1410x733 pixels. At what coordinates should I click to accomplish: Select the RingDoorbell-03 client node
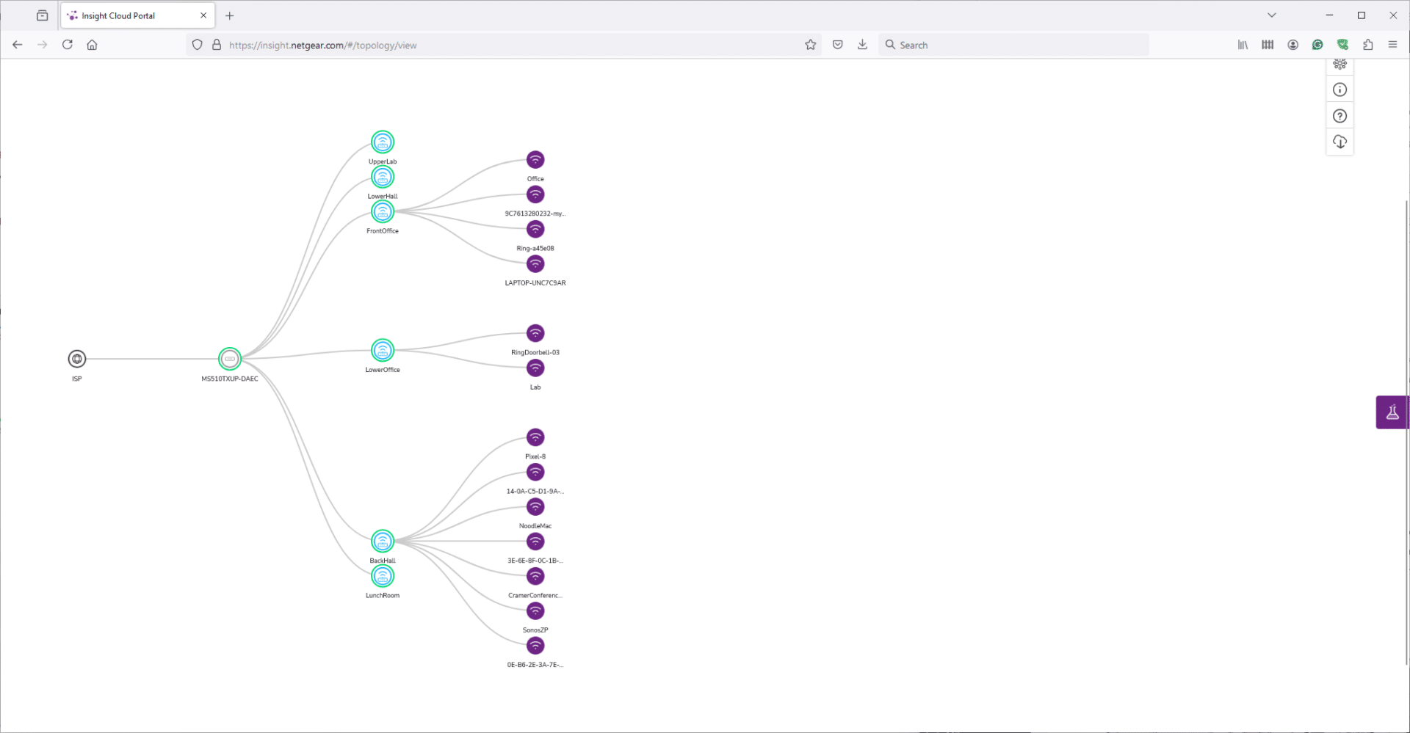coord(535,333)
